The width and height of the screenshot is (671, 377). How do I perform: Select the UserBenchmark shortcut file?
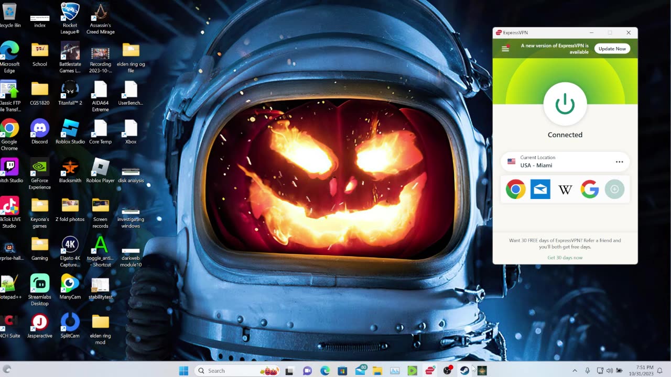131,93
